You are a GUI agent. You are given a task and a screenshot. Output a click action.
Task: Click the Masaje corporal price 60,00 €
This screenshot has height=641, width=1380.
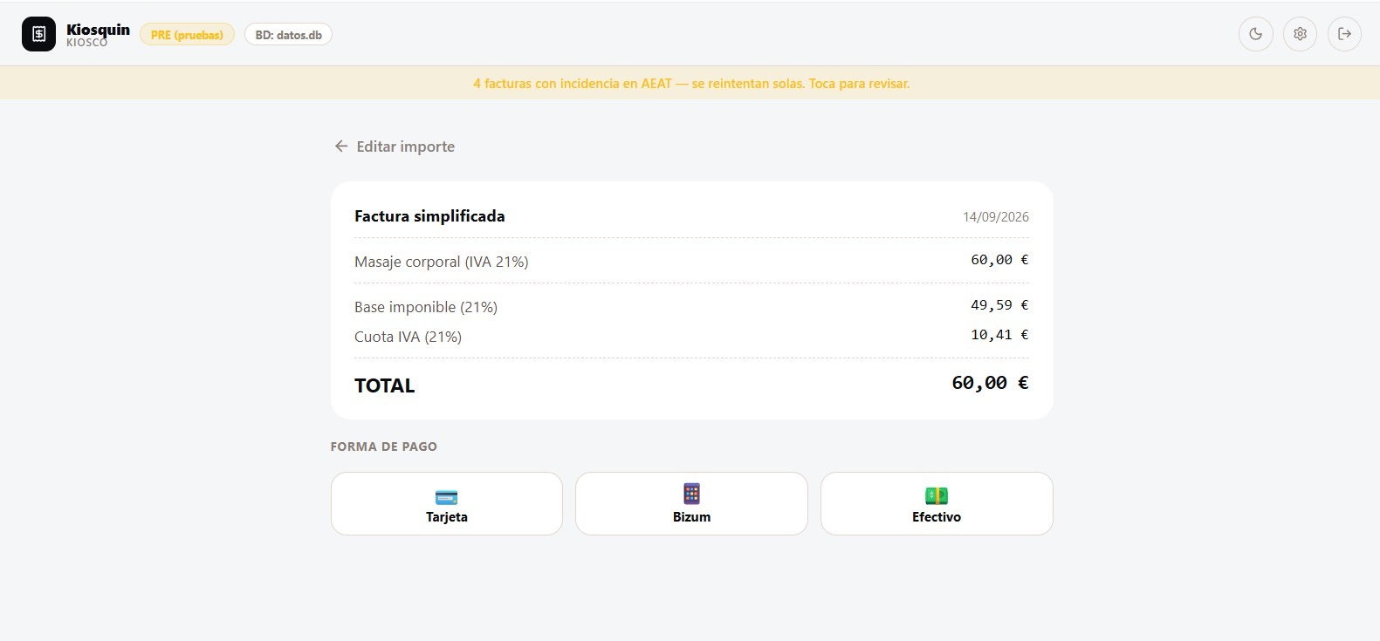point(999,260)
